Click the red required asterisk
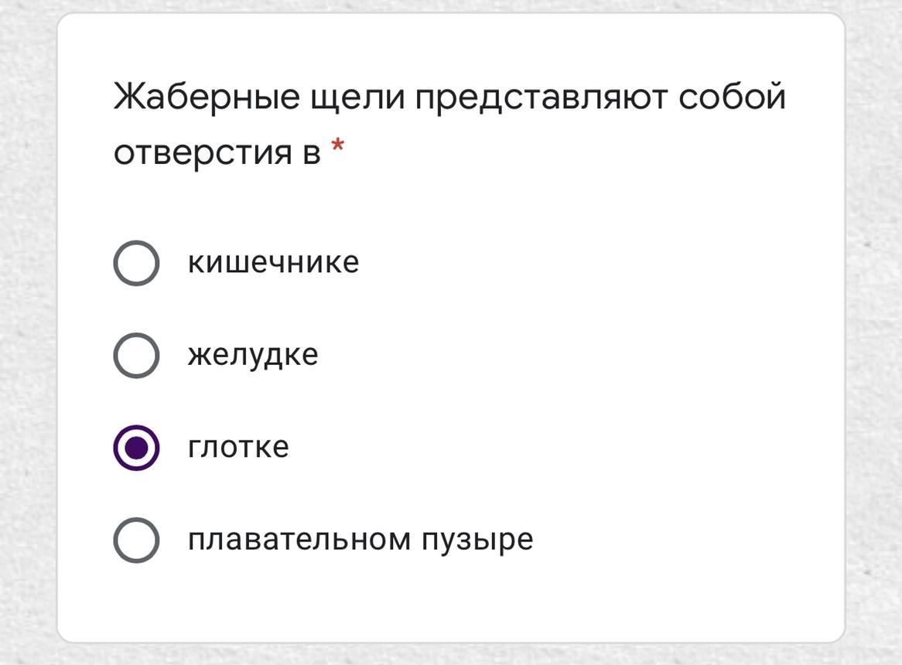Screen dimensions: 902x665 point(338,146)
